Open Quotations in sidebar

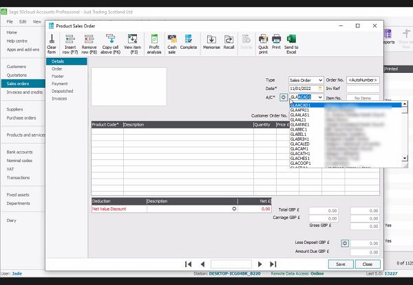17,75
